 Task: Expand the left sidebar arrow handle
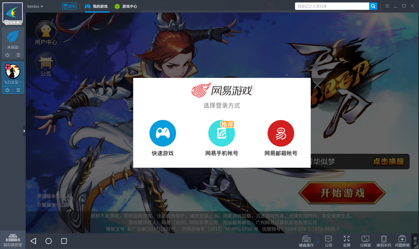(24, 131)
